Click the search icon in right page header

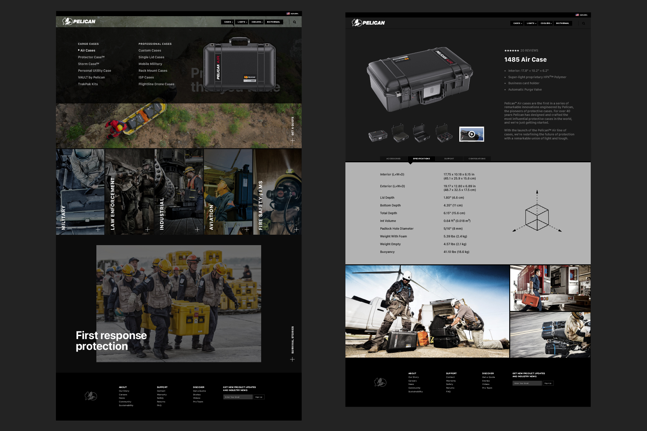pyautogui.click(x=584, y=24)
